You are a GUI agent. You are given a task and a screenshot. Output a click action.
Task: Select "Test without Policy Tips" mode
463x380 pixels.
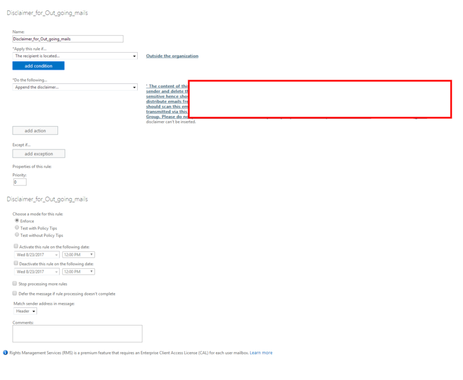pyautogui.click(x=17, y=234)
